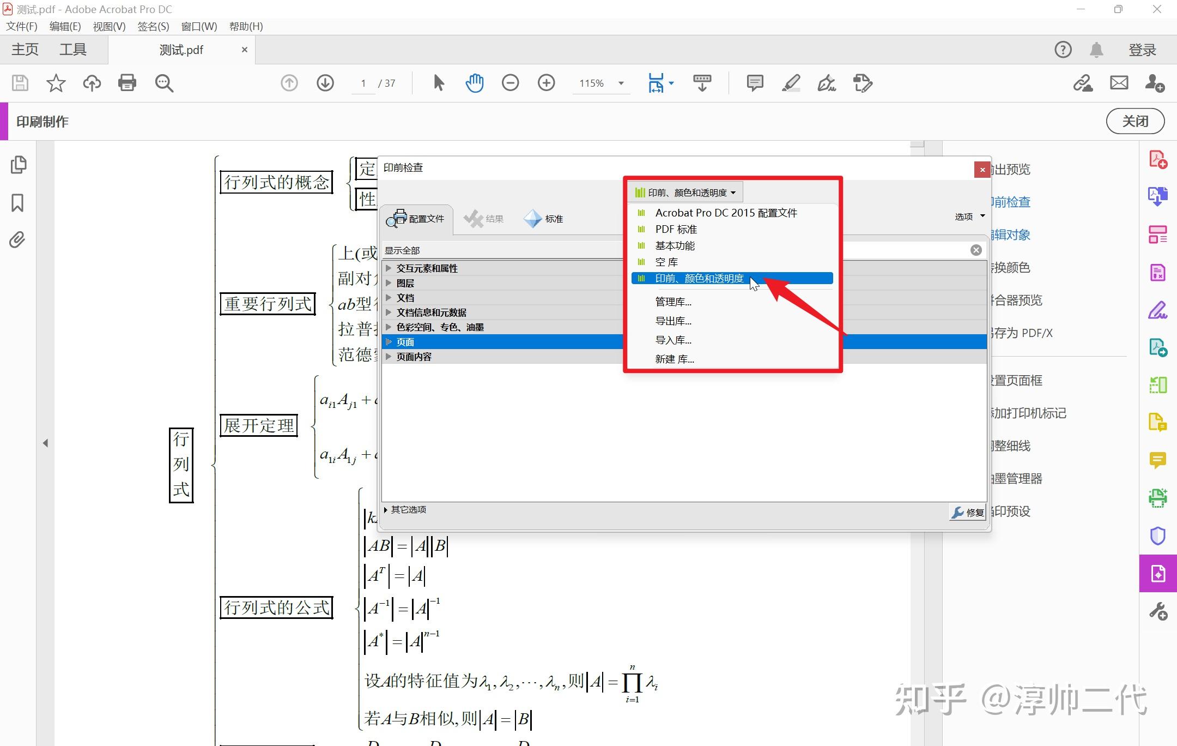Open the 选项 dropdown in preflight dialog
The width and height of the screenshot is (1177, 746).
coord(969,216)
